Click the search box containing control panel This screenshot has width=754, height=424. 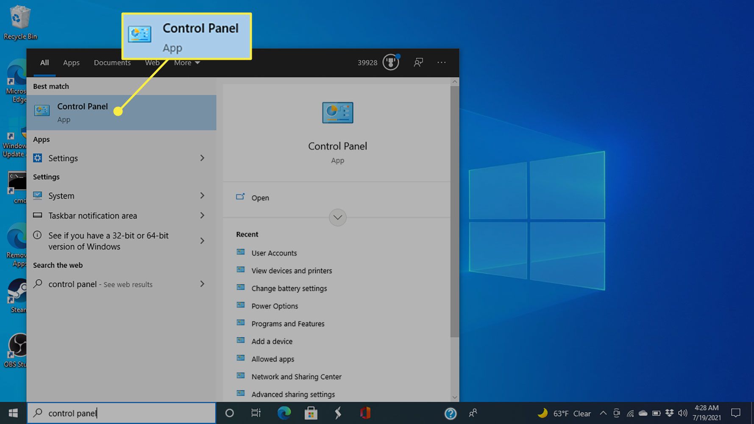click(x=122, y=413)
